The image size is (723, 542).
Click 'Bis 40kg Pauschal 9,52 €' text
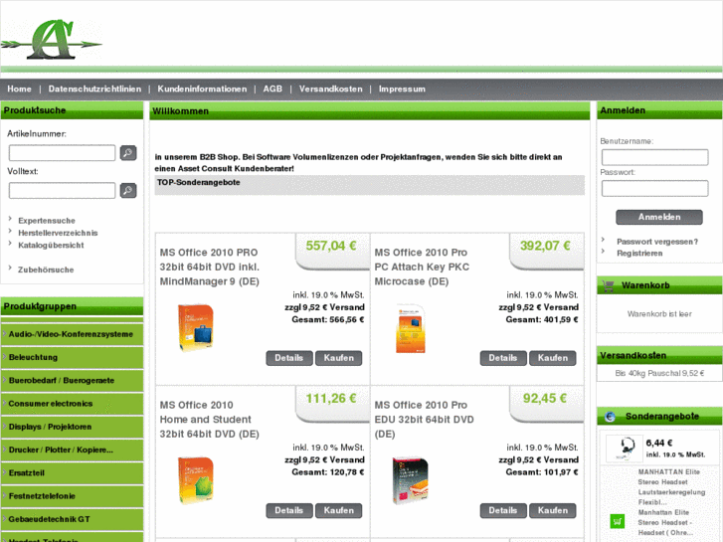click(659, 373)
